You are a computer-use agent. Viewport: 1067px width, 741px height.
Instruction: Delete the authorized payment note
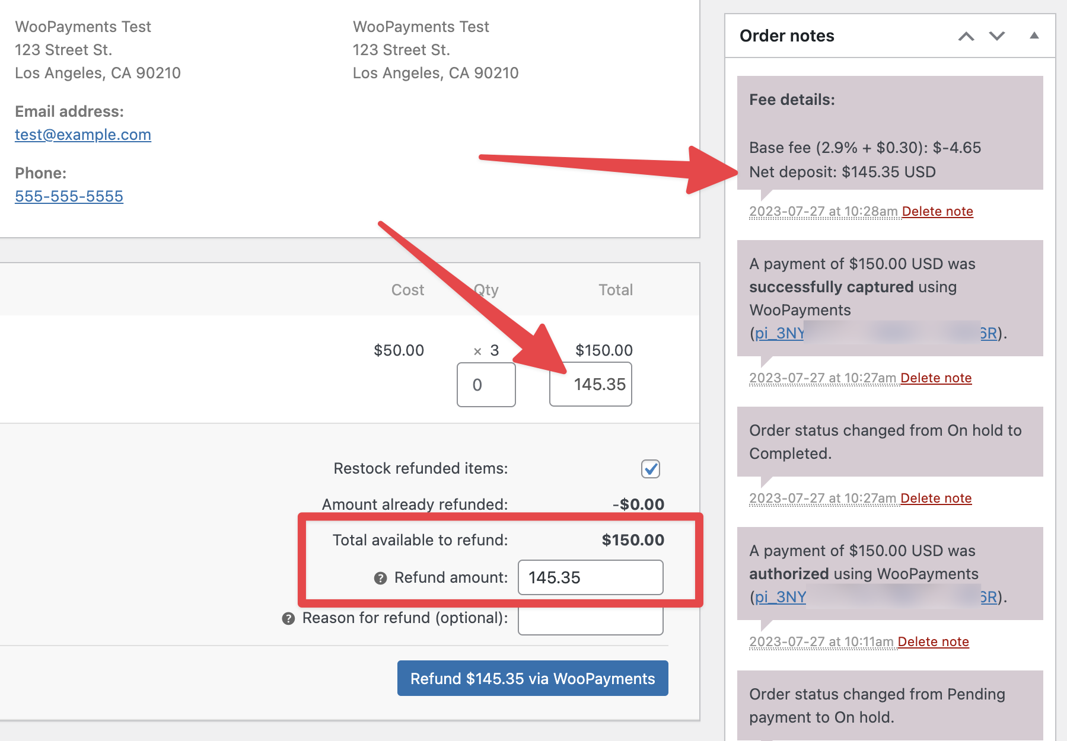click(934, 642)
